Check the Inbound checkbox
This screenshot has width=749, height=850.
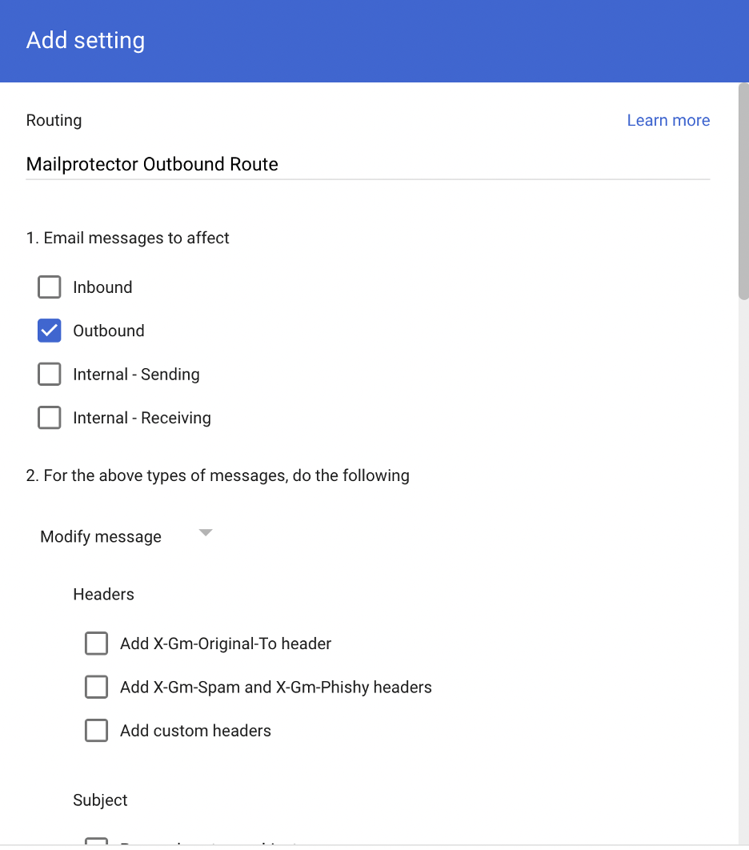[50, 287]
